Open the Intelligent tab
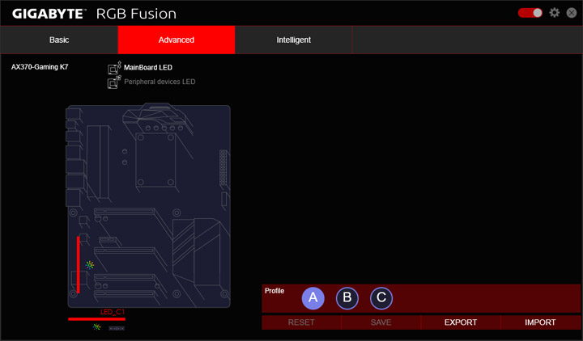This screenshot has width=583, height=341. [x=293, y=40]
